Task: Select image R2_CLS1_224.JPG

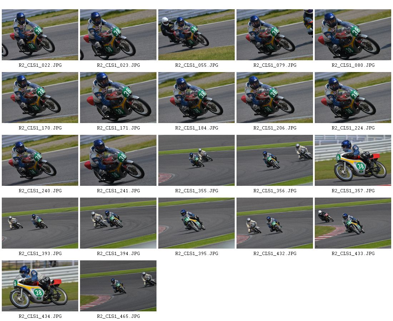Action: pyautogui.click(x=353, y=98)
